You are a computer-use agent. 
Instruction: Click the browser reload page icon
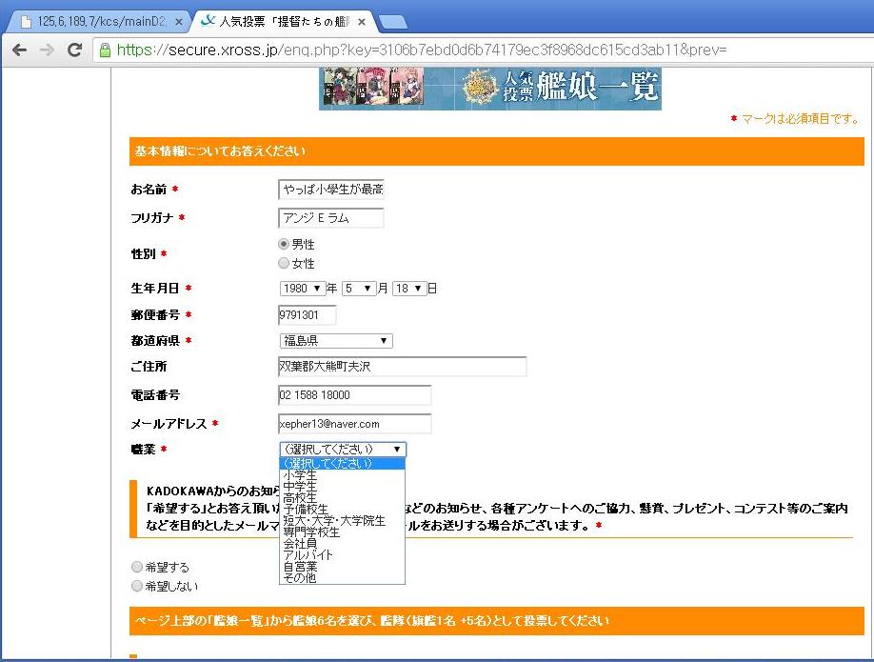pos(74,50)
